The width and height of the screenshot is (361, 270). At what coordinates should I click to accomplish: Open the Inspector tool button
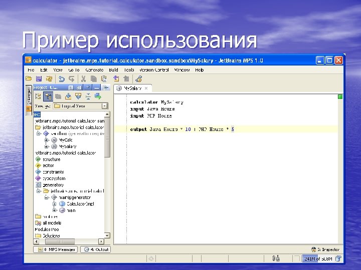pyautogui.click(x=325, y=249)
